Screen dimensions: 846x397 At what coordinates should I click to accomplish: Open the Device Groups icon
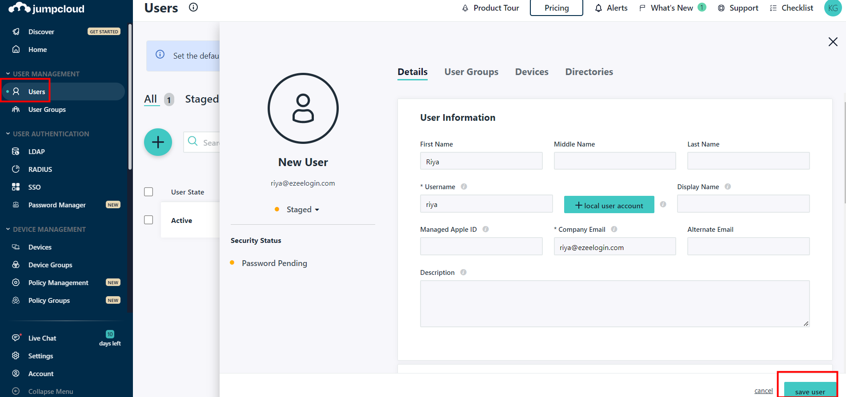(x=16, y=265)
